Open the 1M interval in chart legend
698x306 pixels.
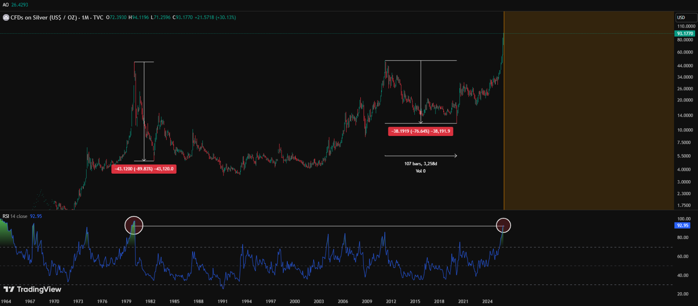(x=85, y=17)
